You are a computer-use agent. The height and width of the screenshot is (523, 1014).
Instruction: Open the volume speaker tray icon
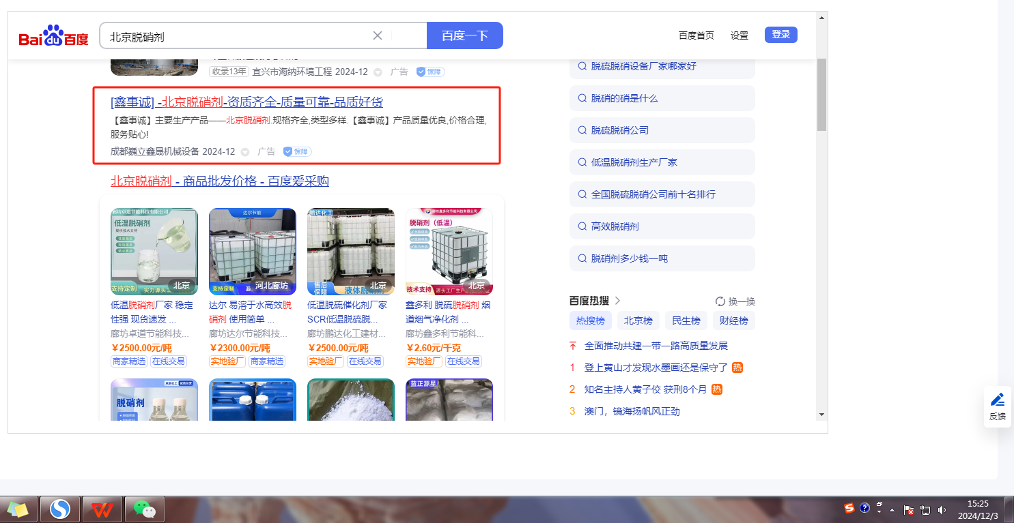tap(942, 510)
